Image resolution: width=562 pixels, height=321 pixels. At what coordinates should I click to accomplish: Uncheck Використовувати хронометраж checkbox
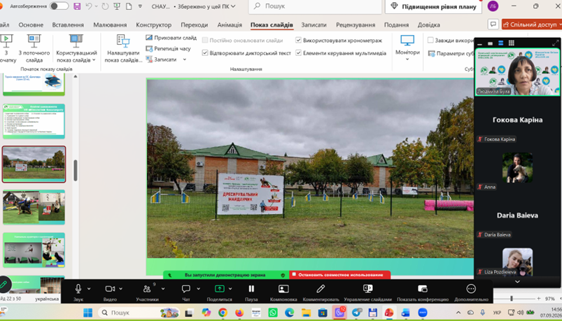point(298,40)
